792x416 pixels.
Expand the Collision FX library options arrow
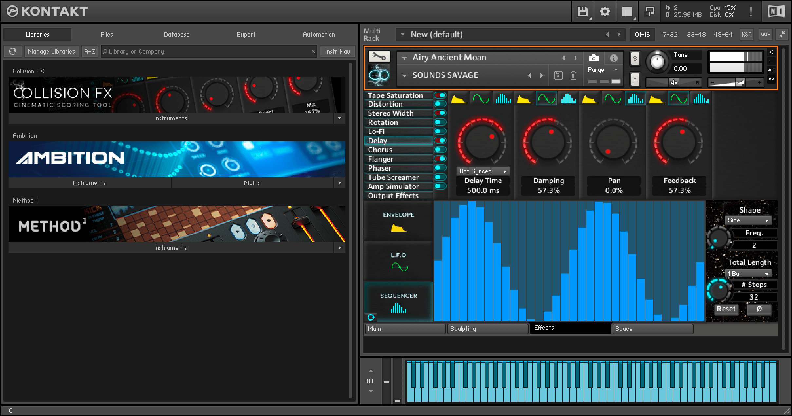(x=339, y=118)
